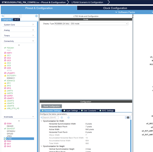The width and height of the screenshot is (153, 152).
Task: Click the second circular arrow icon beside parameter search
Action: click(x=68, y=118)
